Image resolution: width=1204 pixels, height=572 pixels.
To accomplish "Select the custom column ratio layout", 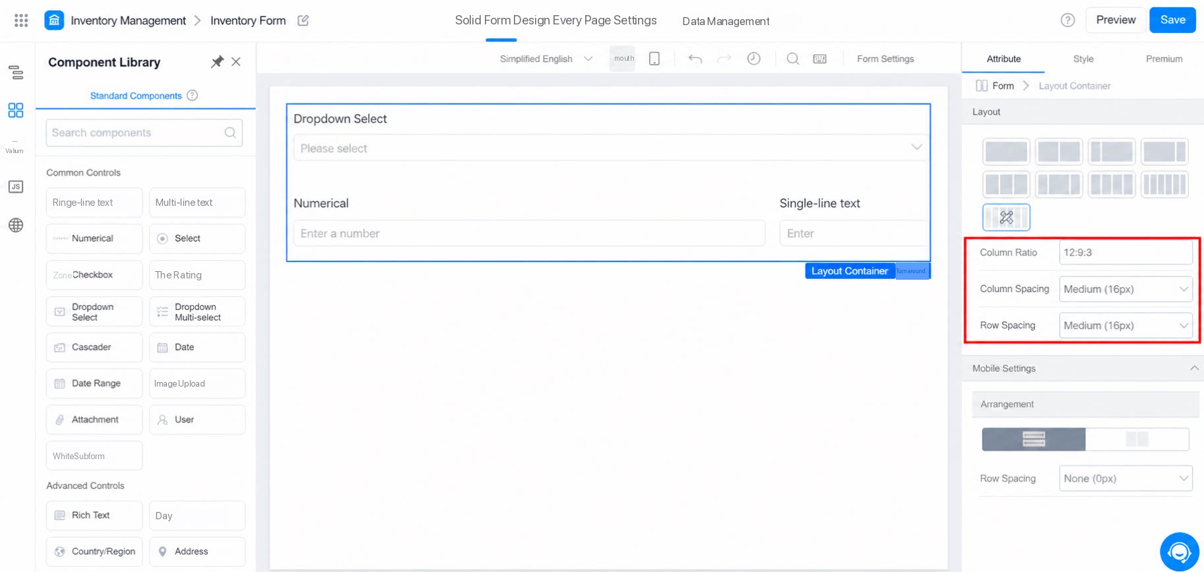I will 1006,217.
